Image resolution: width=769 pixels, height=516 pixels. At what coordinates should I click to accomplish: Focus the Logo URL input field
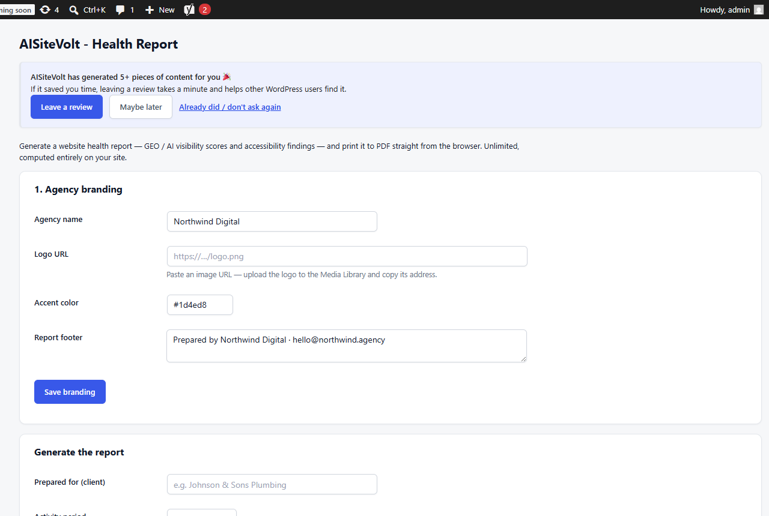(347, 256)
